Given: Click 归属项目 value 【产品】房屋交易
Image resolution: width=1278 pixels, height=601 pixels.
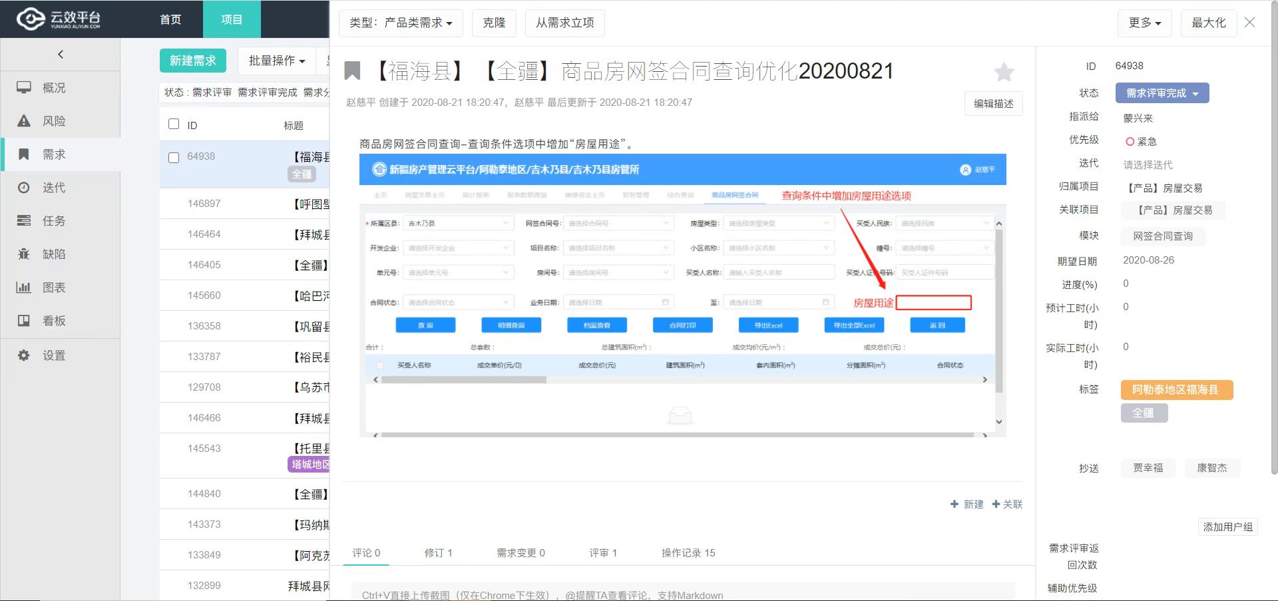Looking at the screenshot, I should 1164,188.
